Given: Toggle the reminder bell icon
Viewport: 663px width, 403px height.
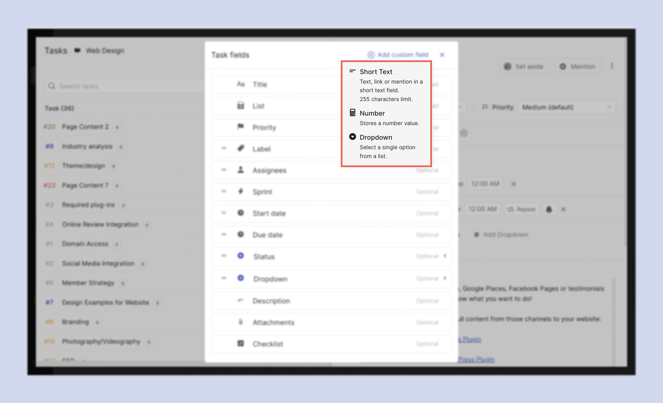Looking at the screenshot, I should point(549,209).
